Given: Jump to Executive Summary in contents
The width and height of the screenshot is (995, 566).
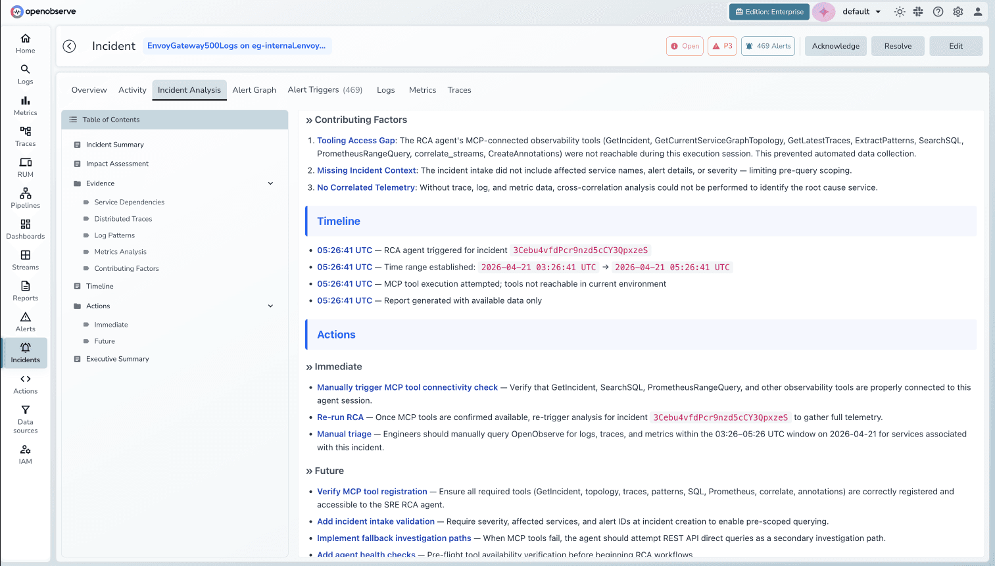Looking at the screenshot, I should [x=117, y=359].
